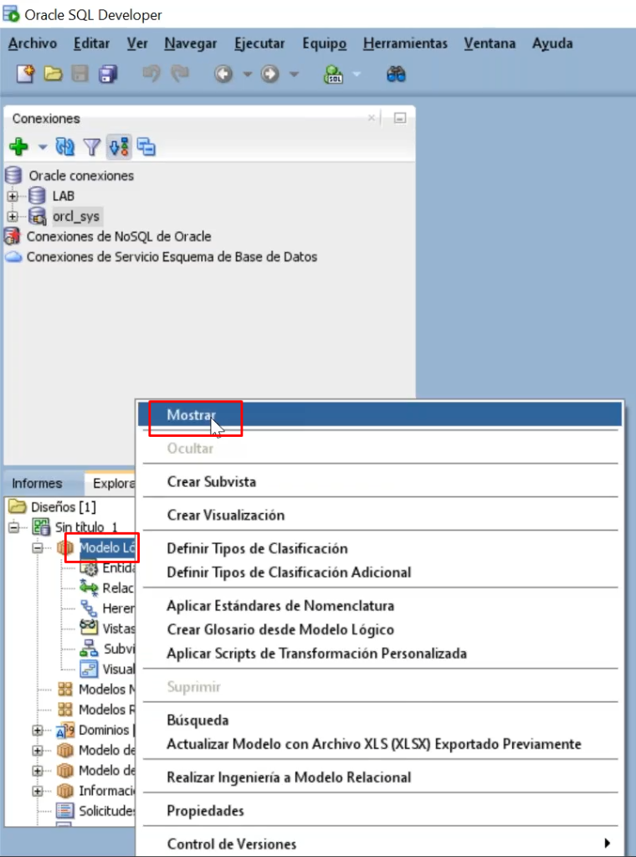The width and height of the screenshot is (636, 857).
Task: Choose Mostrar in the context menu
Action: click(x=380, y=415)
